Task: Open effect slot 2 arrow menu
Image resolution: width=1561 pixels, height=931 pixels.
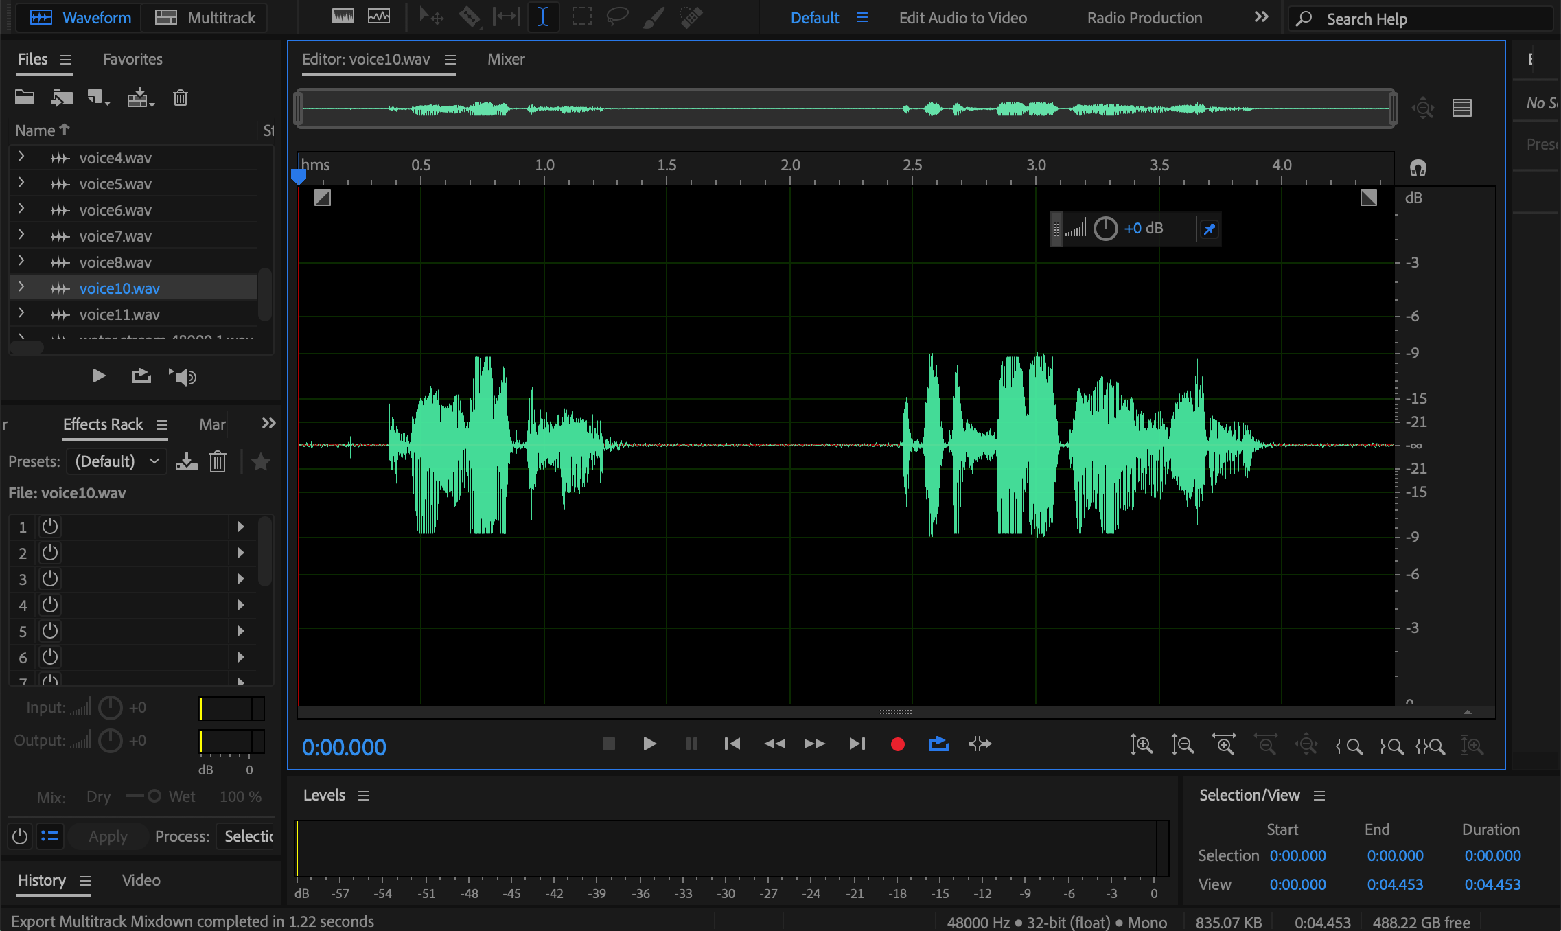Action: point(240,553)
